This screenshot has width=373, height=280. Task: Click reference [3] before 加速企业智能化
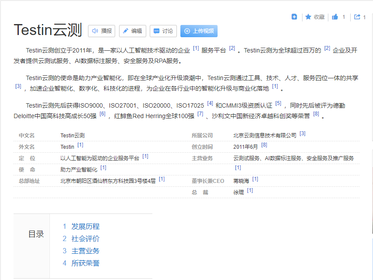click(18, 86)
